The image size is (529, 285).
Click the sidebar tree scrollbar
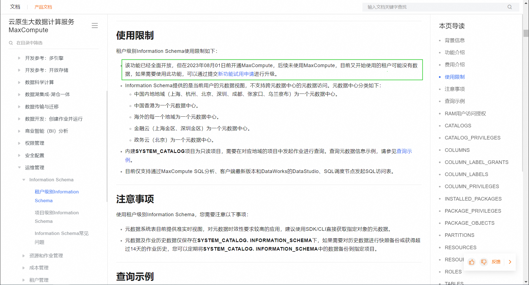point(107,146)
